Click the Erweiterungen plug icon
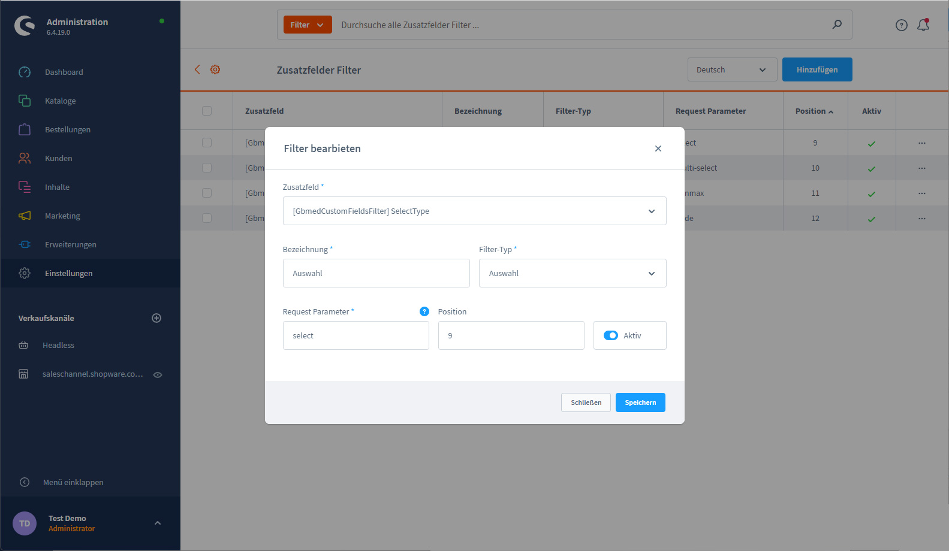The width and height of the screenshot is (949, 551). click(x=25, y=244)
